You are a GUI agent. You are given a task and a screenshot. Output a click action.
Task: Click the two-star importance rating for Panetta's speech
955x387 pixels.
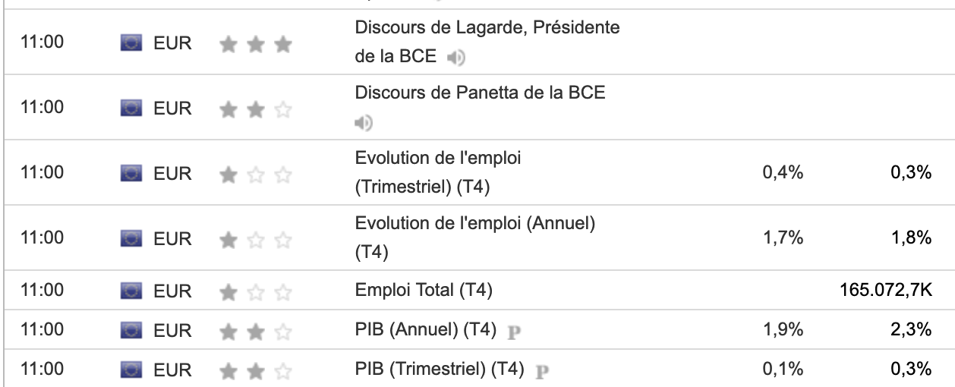point(255,110)
